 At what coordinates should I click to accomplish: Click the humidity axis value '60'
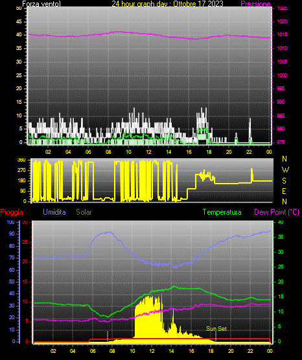pos(12,270)
